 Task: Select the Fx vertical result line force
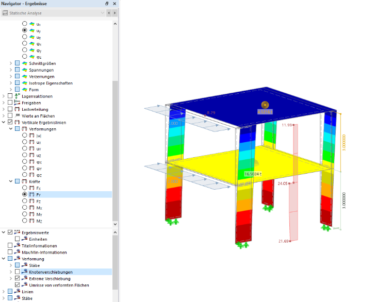click(x=25, y=188)
